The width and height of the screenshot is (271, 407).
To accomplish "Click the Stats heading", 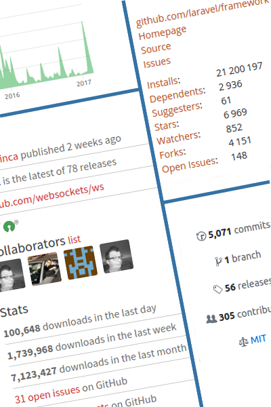I will tap(14, 311).
